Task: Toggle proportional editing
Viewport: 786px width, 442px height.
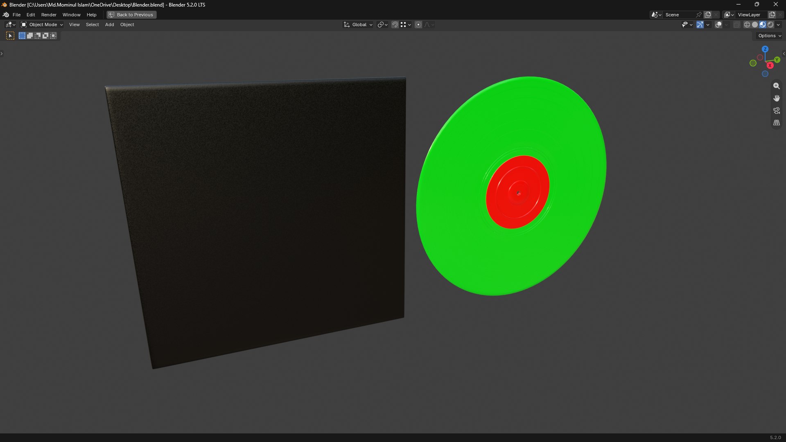Action: 418,25
